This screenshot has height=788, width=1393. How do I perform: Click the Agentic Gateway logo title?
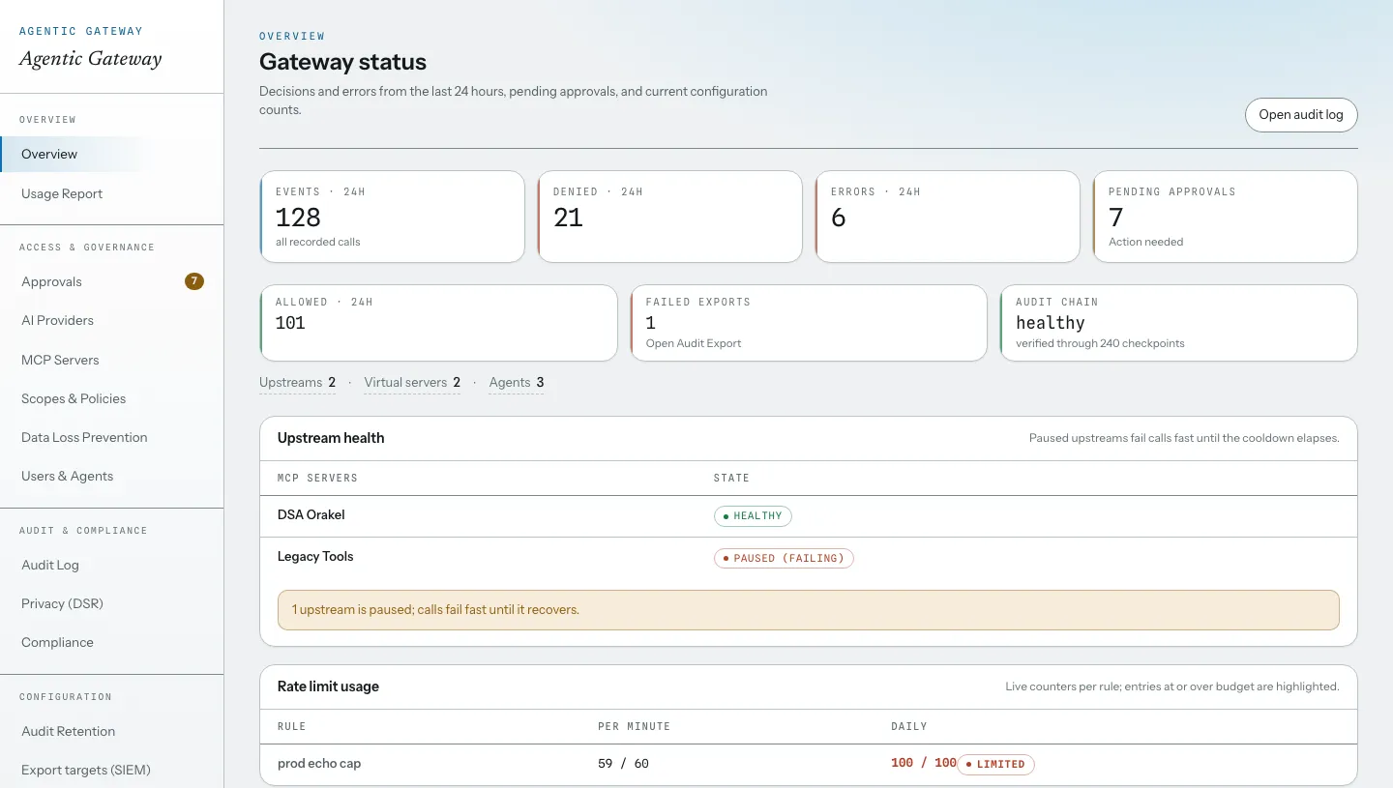pos(91,58)
